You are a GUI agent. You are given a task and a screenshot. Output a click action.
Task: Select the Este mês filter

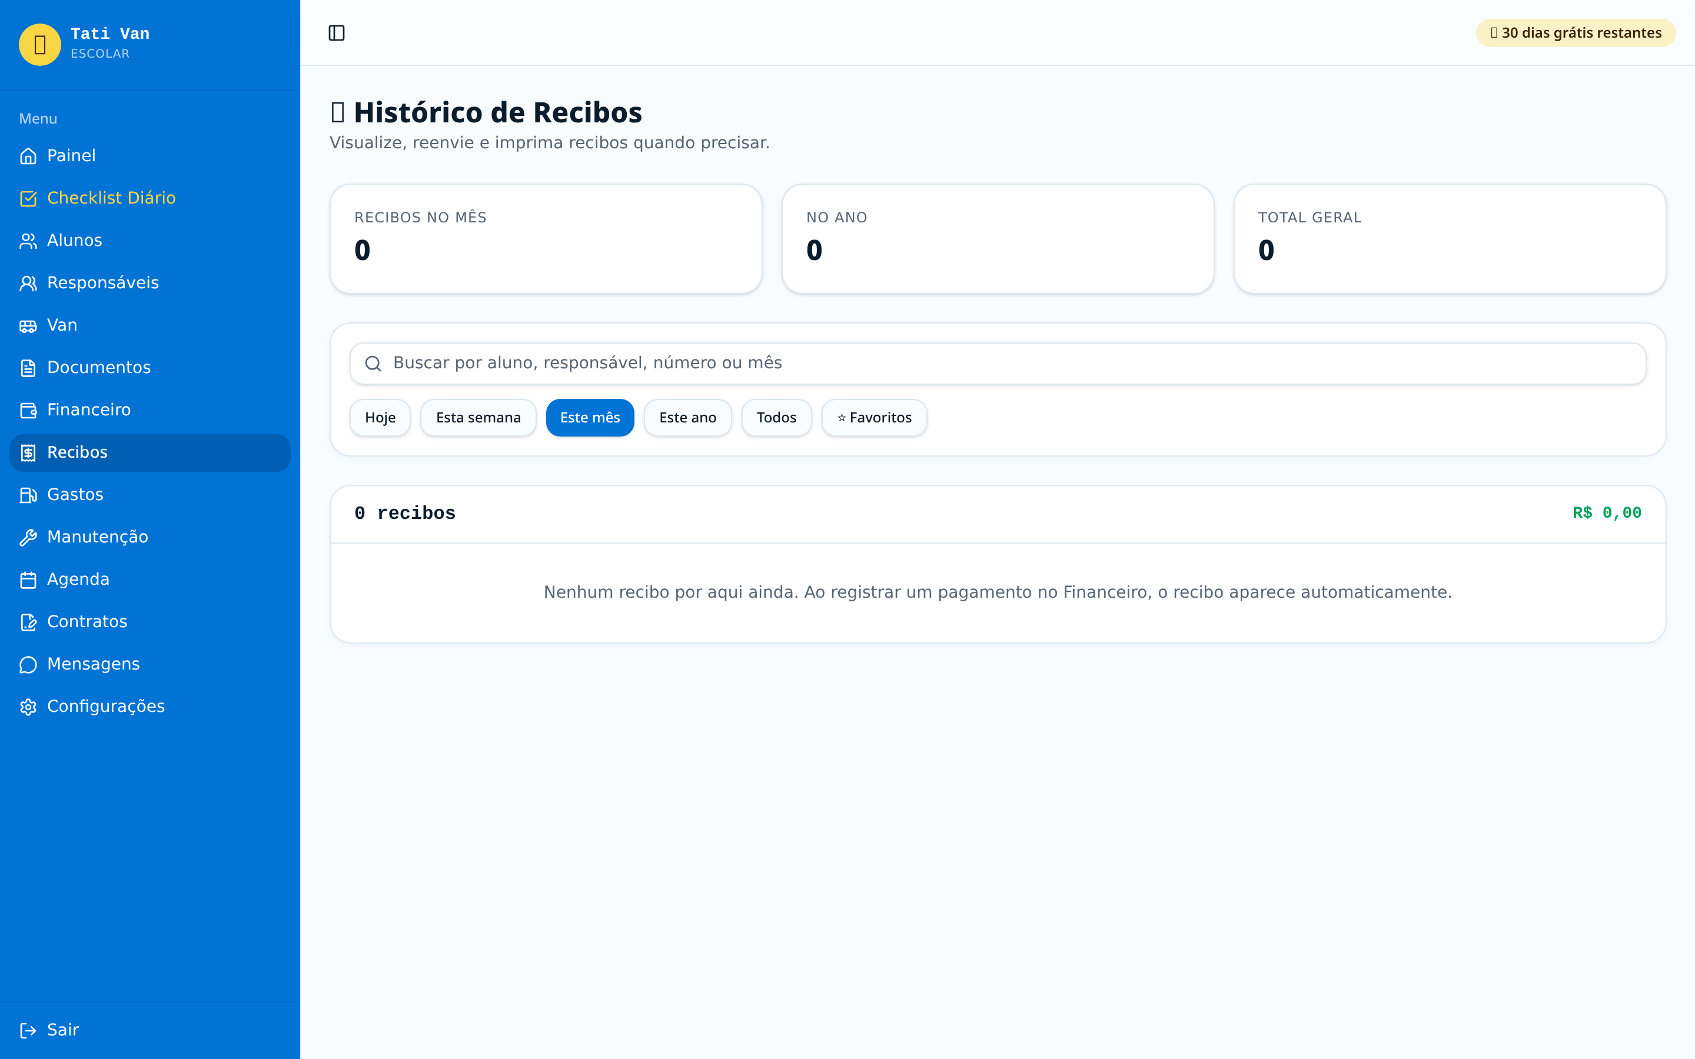click(590, 418)
